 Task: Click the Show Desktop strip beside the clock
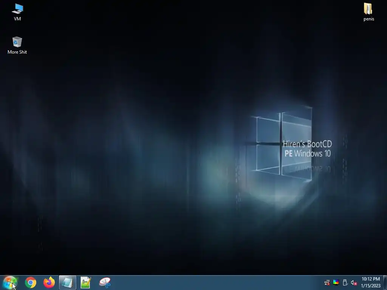(385, 282)
